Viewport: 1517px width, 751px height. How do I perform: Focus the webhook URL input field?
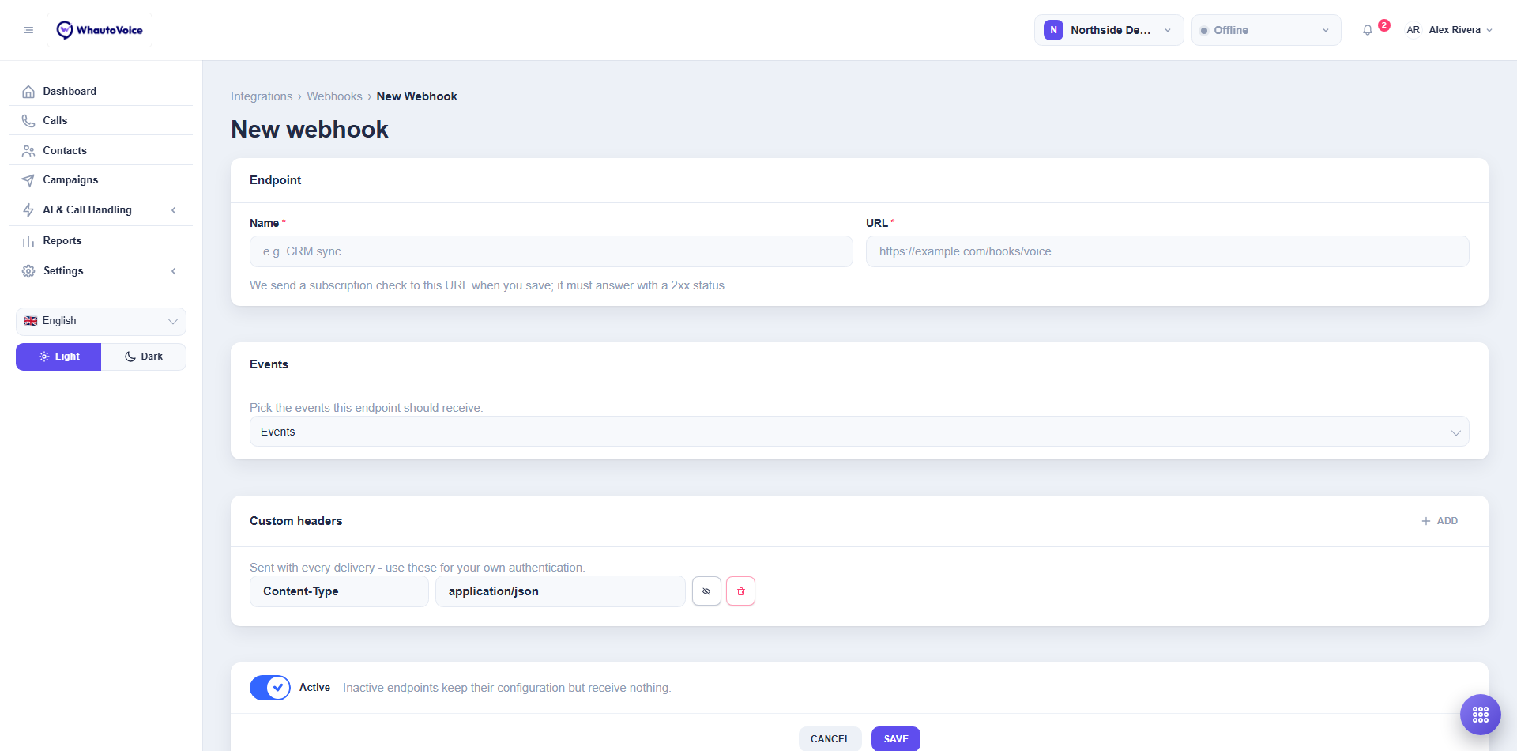1167,251
